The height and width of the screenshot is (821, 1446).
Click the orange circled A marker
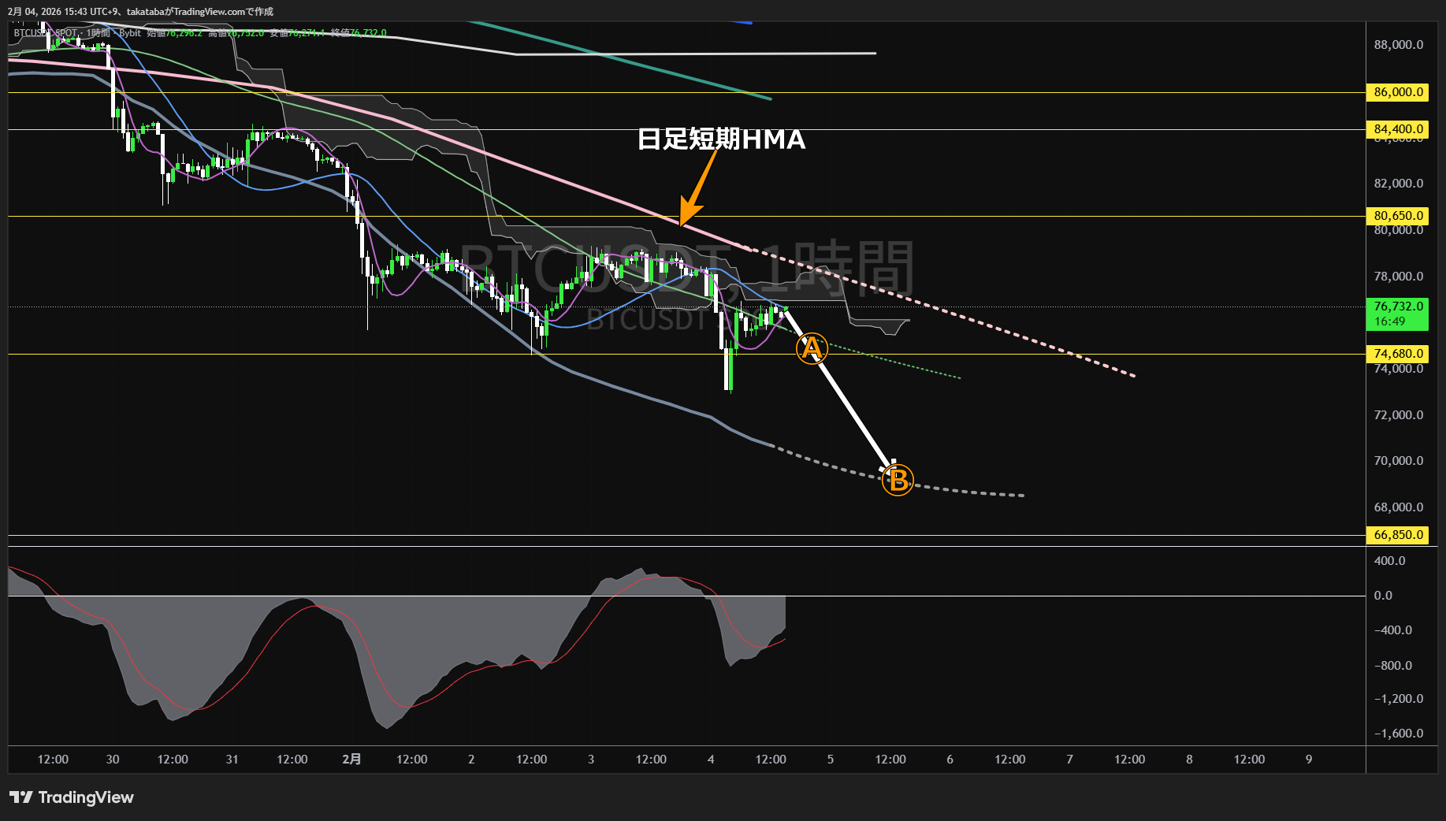pyautogui.click(x=811, y=347)
